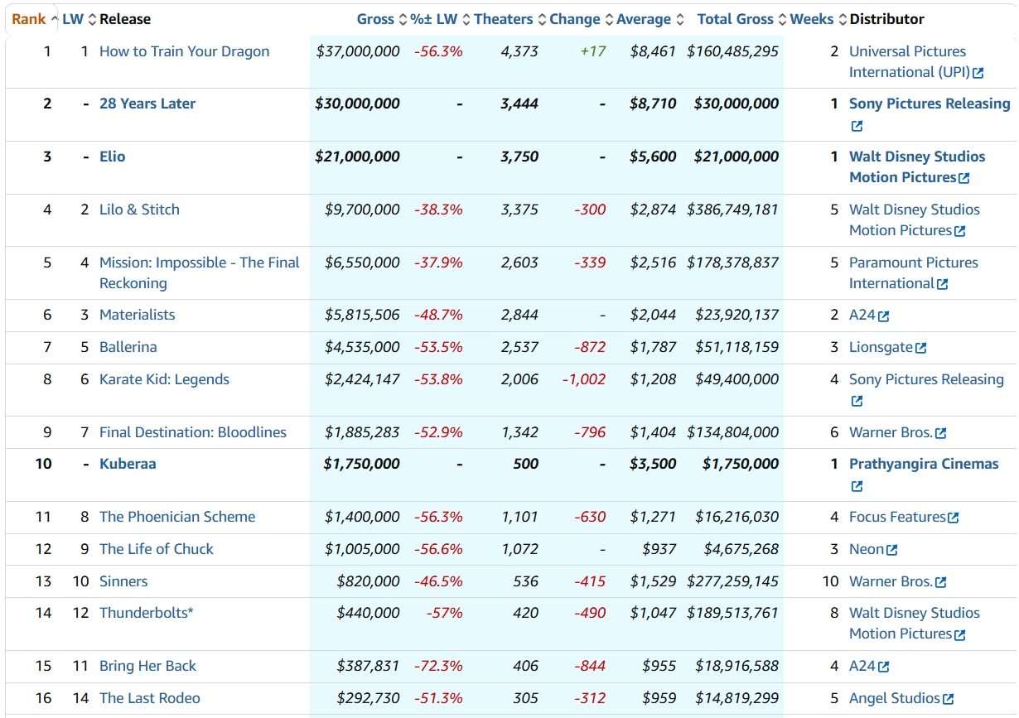Open external link icon beside Universal Pictures International (UPI)
The image size is (1019, 718).
click(978, 73)
